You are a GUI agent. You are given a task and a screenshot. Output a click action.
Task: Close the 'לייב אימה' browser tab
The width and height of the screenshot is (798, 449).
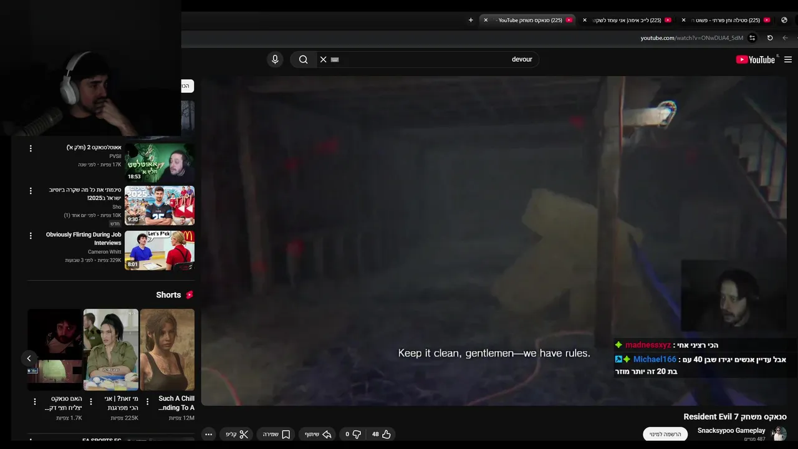pos(585,20)
